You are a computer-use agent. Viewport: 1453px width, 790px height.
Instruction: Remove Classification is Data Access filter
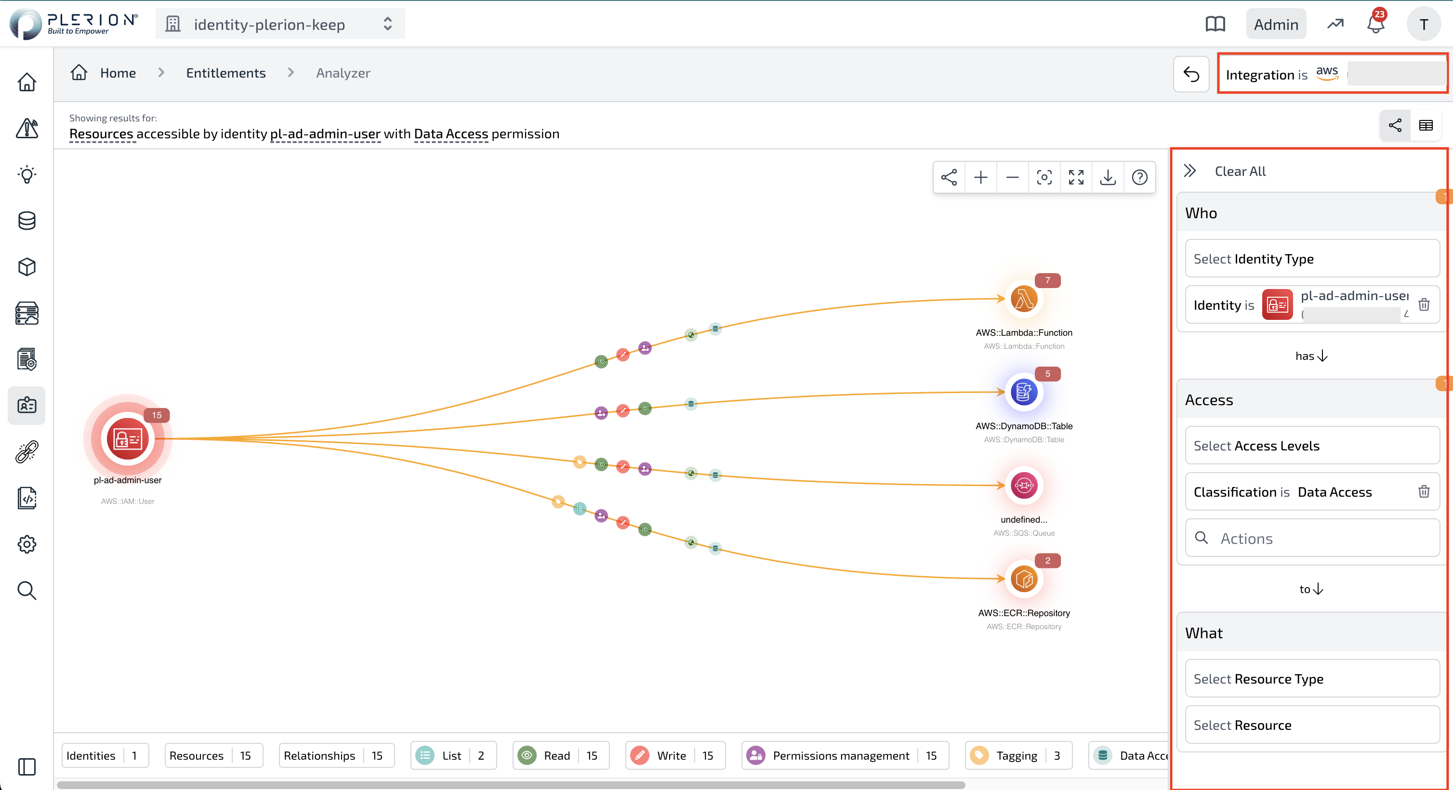click(1424, 492)
